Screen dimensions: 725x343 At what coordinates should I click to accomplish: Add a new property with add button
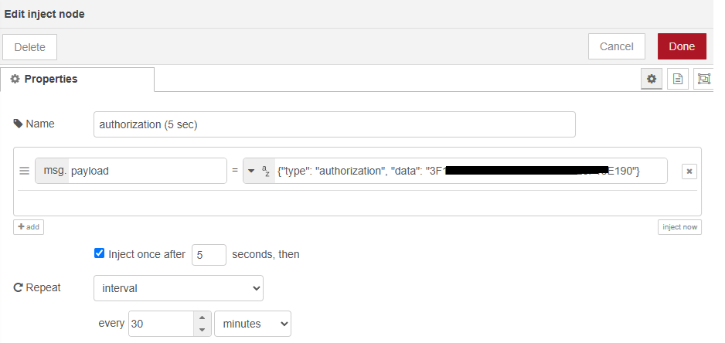[x=29, y=227]
